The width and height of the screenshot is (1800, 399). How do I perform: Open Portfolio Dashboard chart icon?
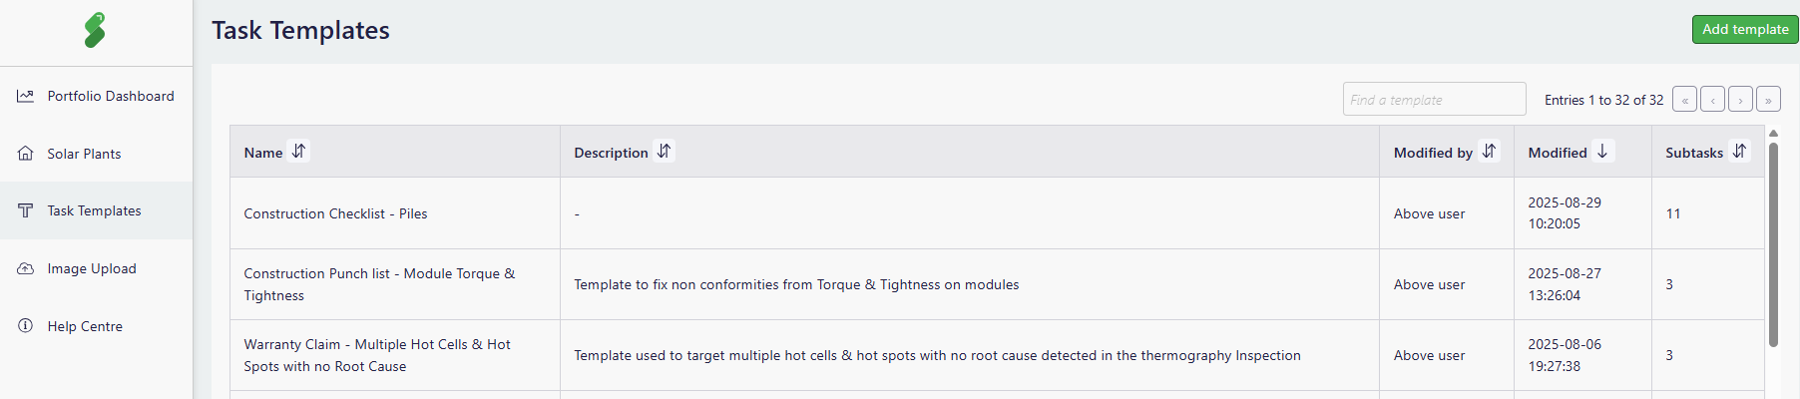[x=26, y=96]
